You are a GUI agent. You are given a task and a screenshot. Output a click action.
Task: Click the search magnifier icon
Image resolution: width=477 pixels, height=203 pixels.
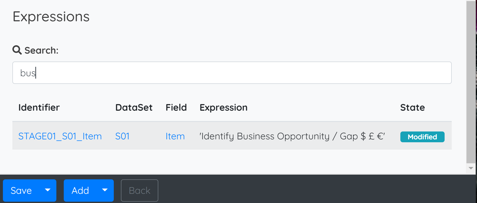coord(17,50)
